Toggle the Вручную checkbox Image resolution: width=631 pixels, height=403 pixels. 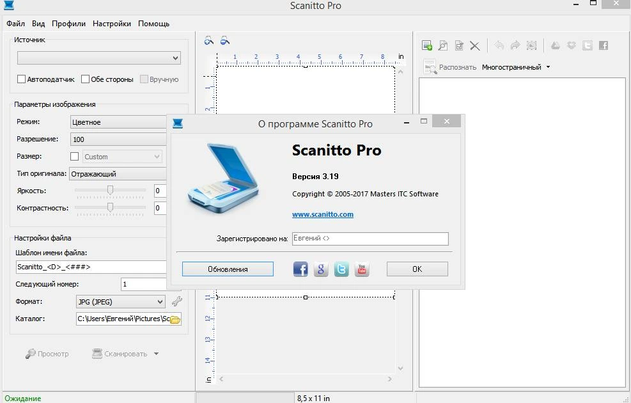(144, 79)
